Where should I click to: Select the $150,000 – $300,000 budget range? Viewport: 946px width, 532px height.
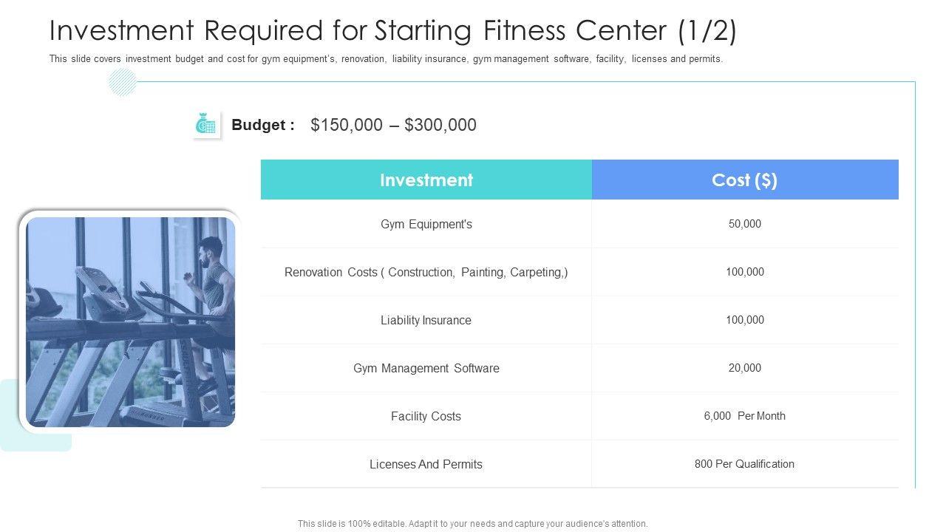(394, 125)
